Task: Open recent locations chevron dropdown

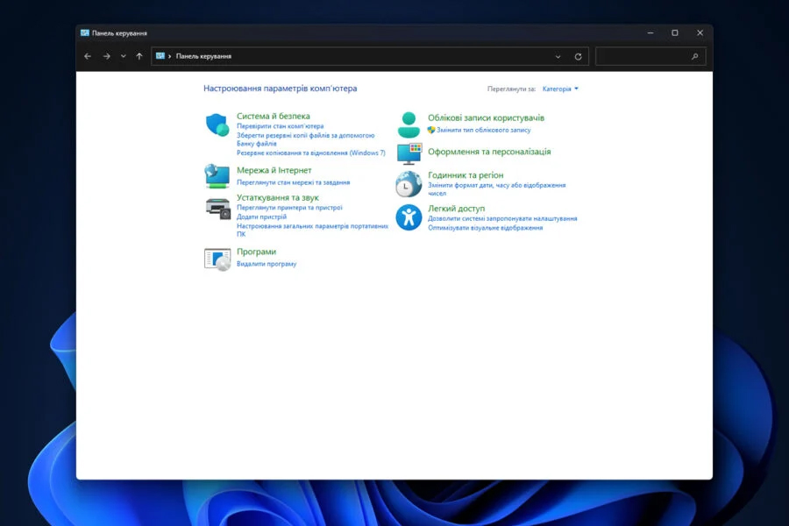Action: pos(123,56)
